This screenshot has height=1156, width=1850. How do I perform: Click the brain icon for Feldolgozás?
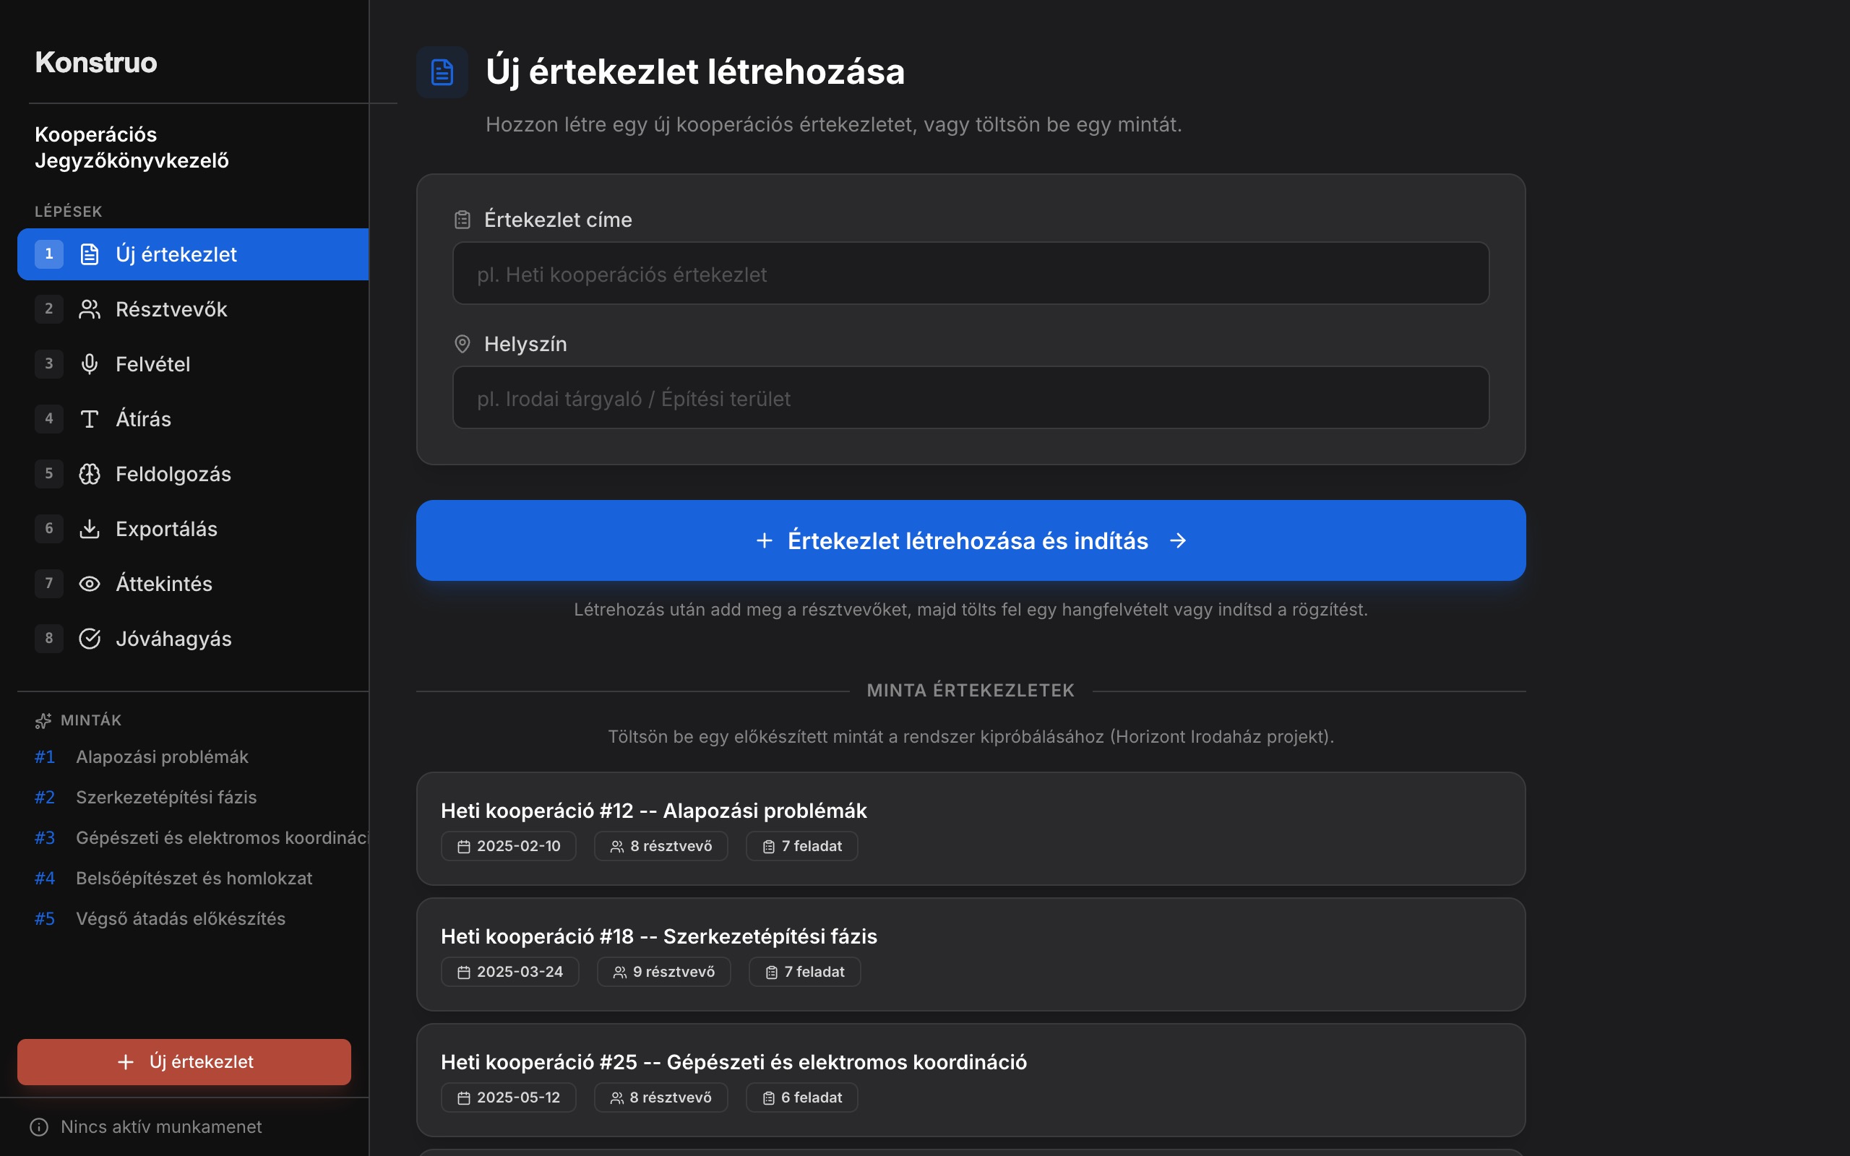coord(90,474)
